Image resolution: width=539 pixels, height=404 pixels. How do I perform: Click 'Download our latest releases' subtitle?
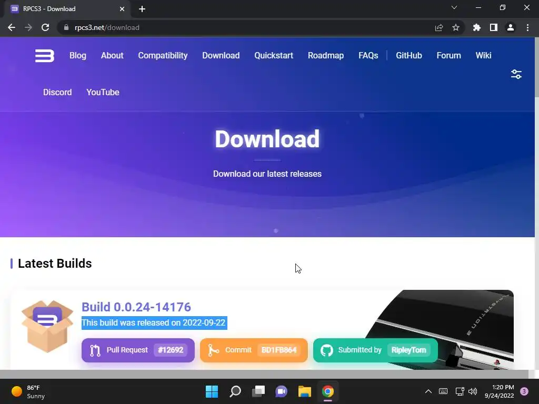(267, 174)
